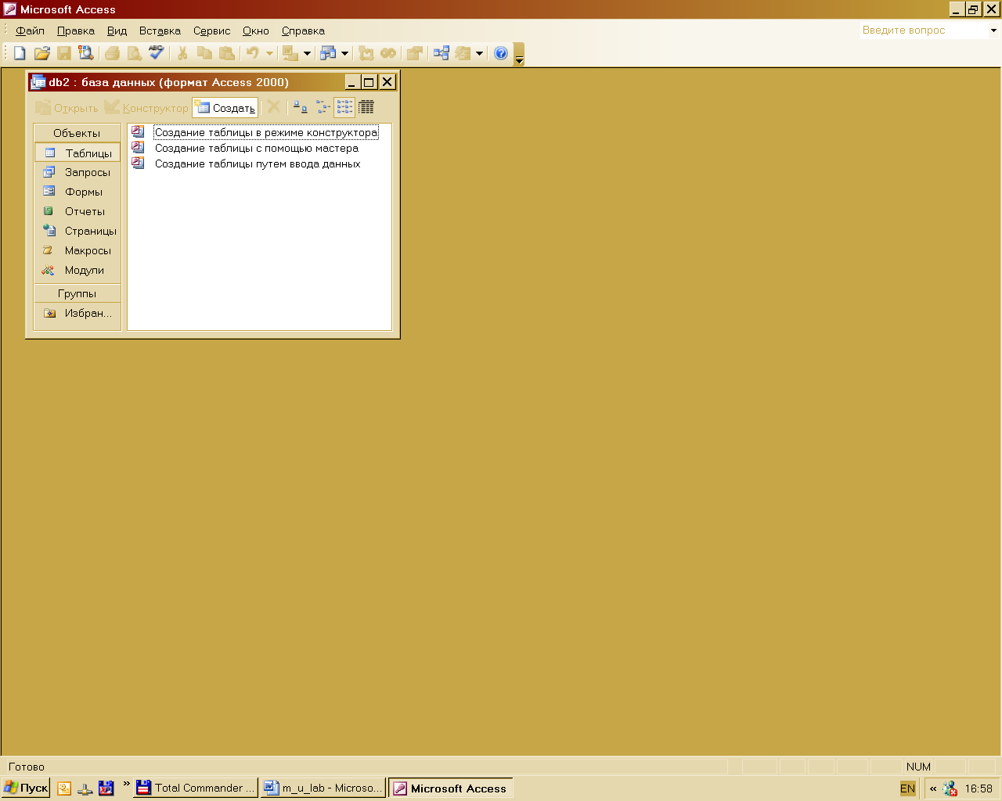Open the Relationships icon in toolbar

point(442,53)
